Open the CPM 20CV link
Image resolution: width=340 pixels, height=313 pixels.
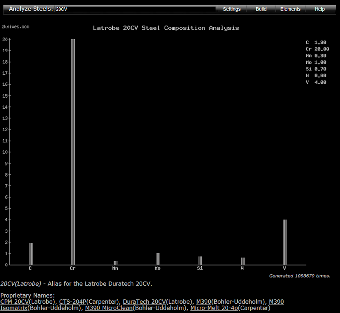pyautogui.click(x=14, y=302)
